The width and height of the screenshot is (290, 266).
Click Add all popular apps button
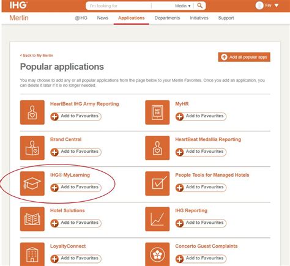point(244,57)
